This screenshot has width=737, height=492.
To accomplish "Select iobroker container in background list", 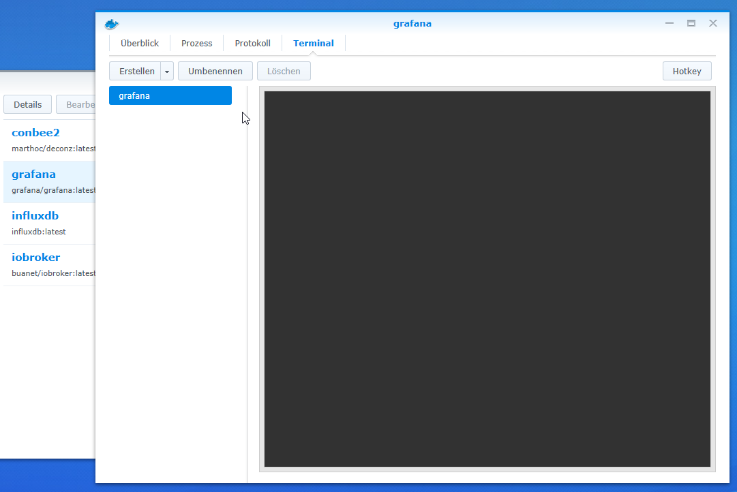I will (49, 265).
